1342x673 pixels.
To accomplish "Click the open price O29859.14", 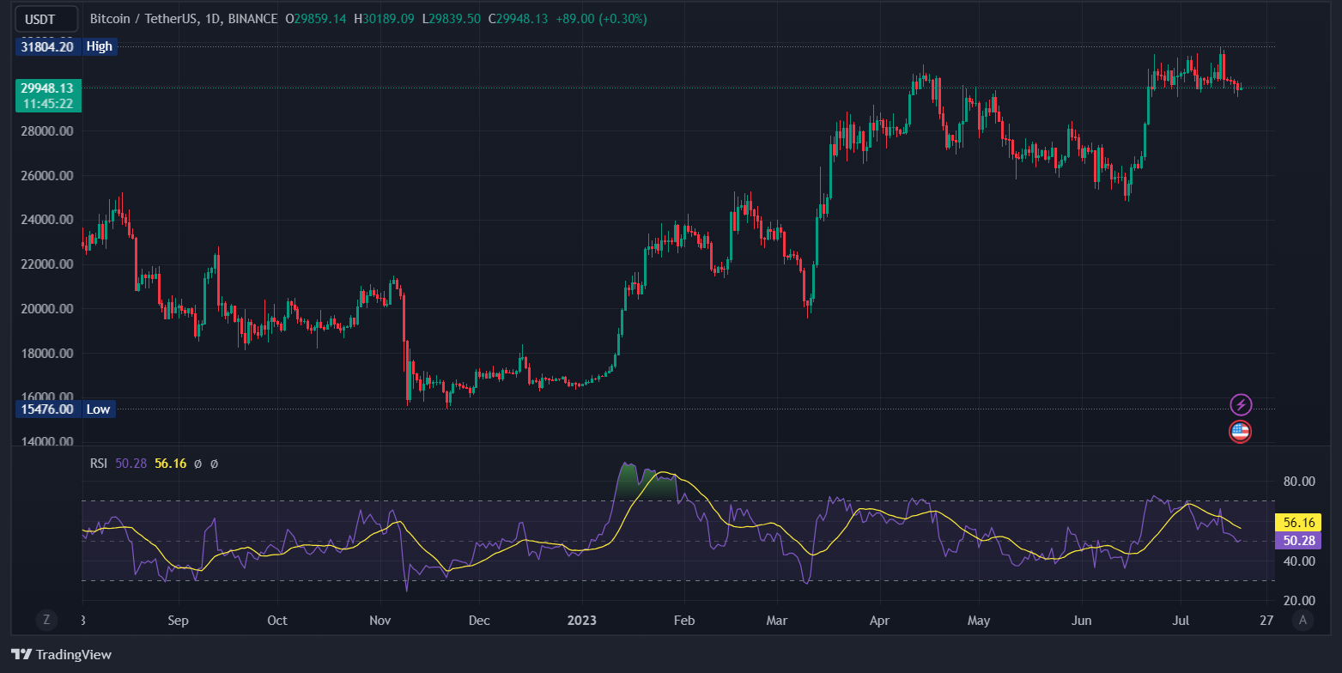I will click(315, 19).
